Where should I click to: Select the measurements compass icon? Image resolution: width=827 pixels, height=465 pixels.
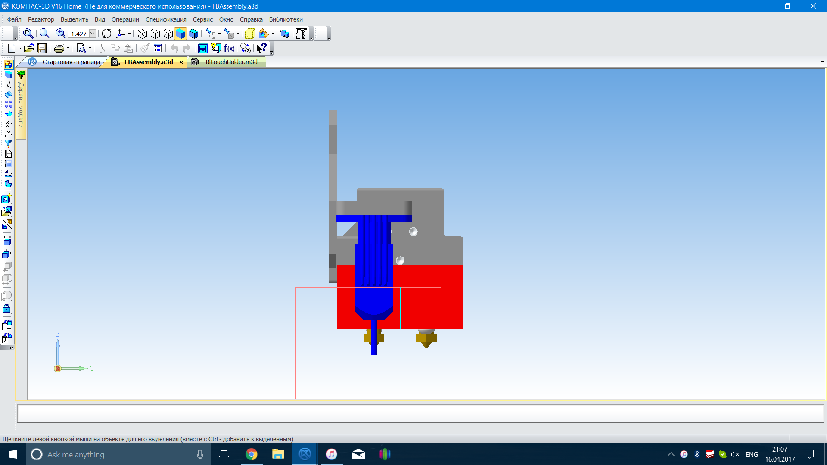[x=8, y=134]
